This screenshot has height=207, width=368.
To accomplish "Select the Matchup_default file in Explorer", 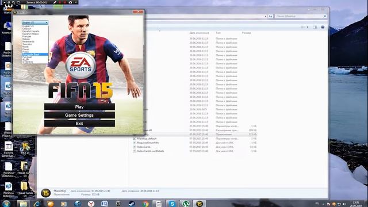I will click(x=147, y=139).
